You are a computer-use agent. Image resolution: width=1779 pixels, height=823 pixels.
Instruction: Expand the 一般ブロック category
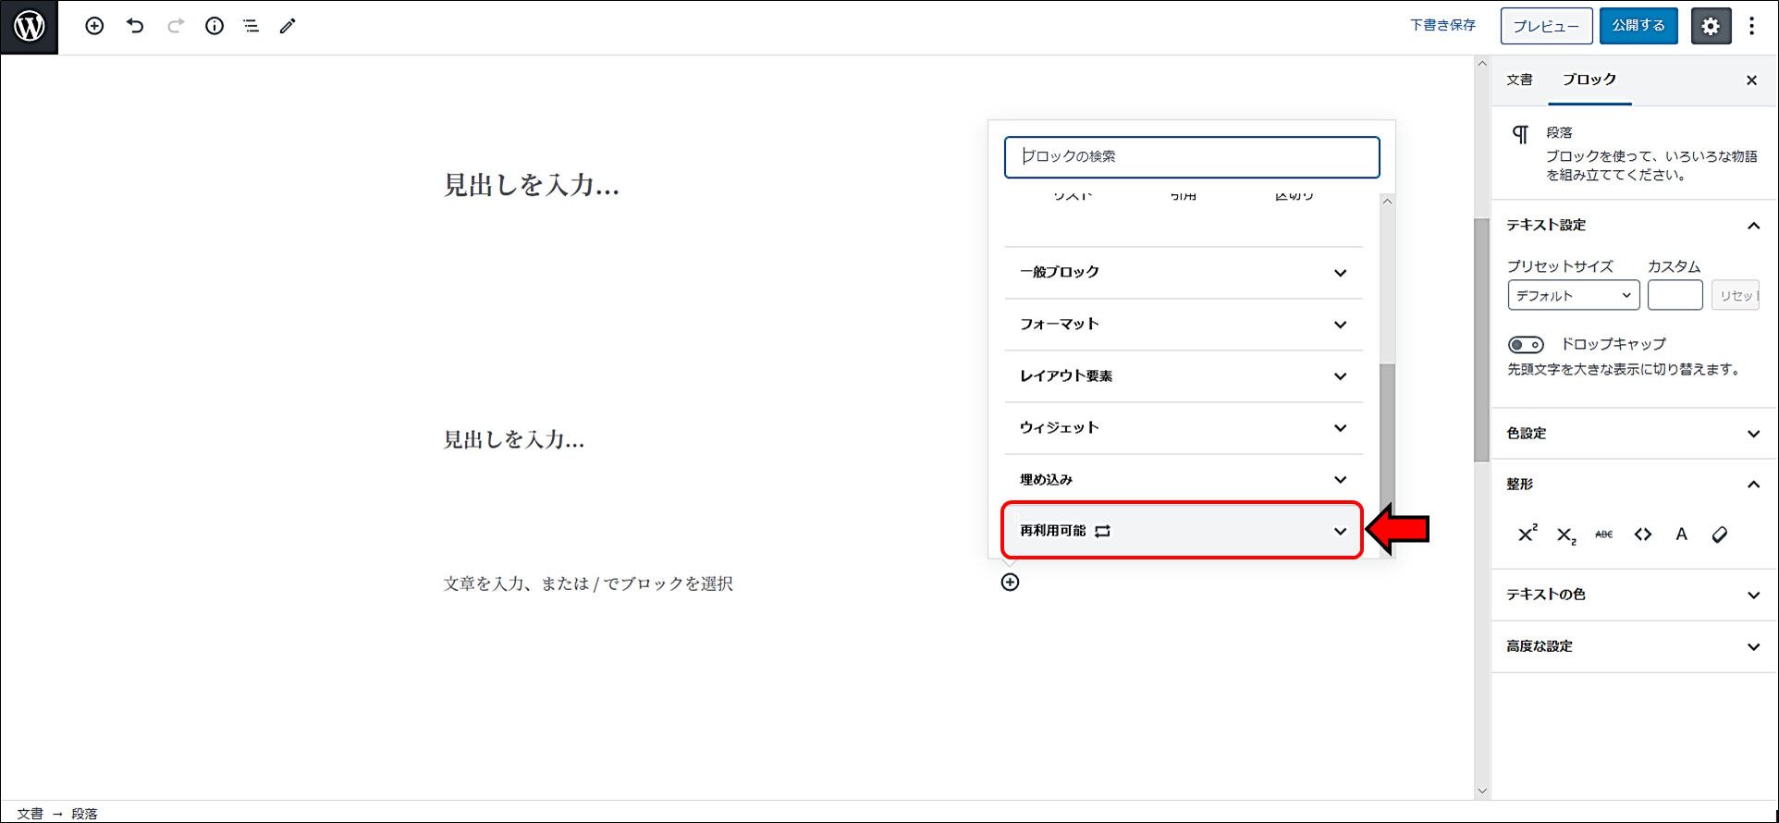[x=1183, y=272]
